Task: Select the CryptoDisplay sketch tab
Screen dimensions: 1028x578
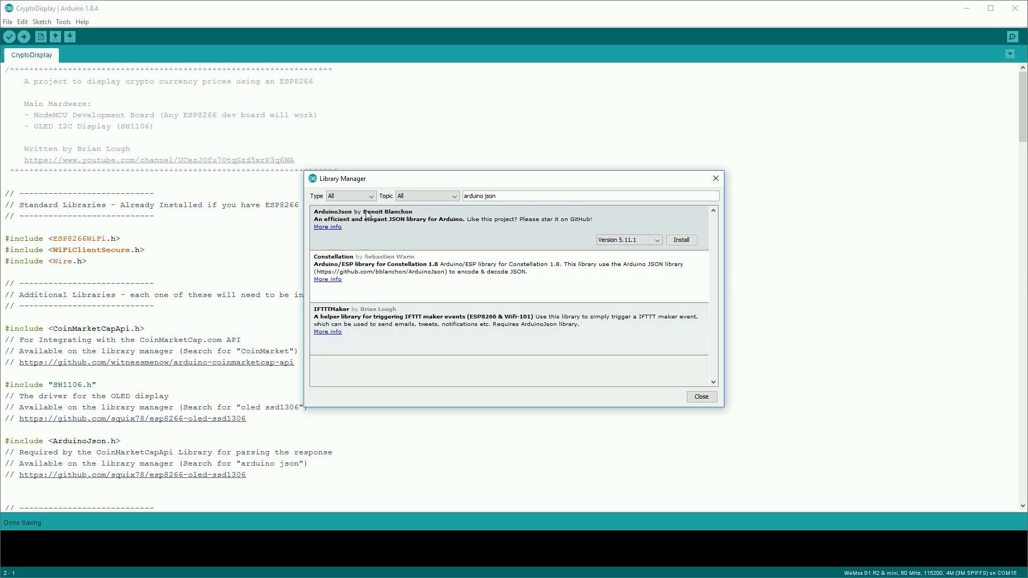Action: click(x=32, y=55)
